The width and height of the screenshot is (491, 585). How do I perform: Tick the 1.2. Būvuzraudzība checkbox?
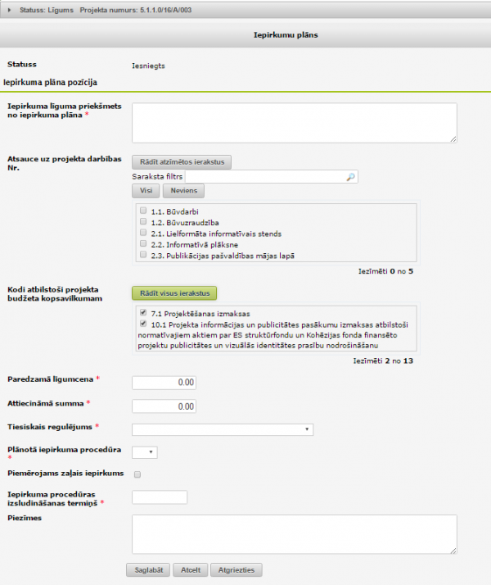point(144,222)
